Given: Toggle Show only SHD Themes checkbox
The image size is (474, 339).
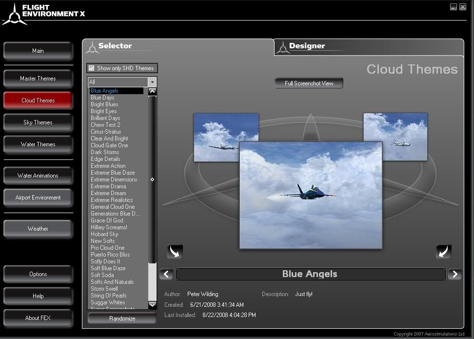Looking at the screenshot, I should tap(92, 68).
